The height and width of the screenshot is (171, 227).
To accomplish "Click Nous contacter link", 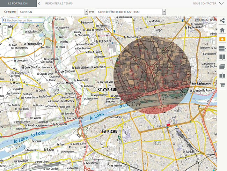I will click(x=205, y=3).
